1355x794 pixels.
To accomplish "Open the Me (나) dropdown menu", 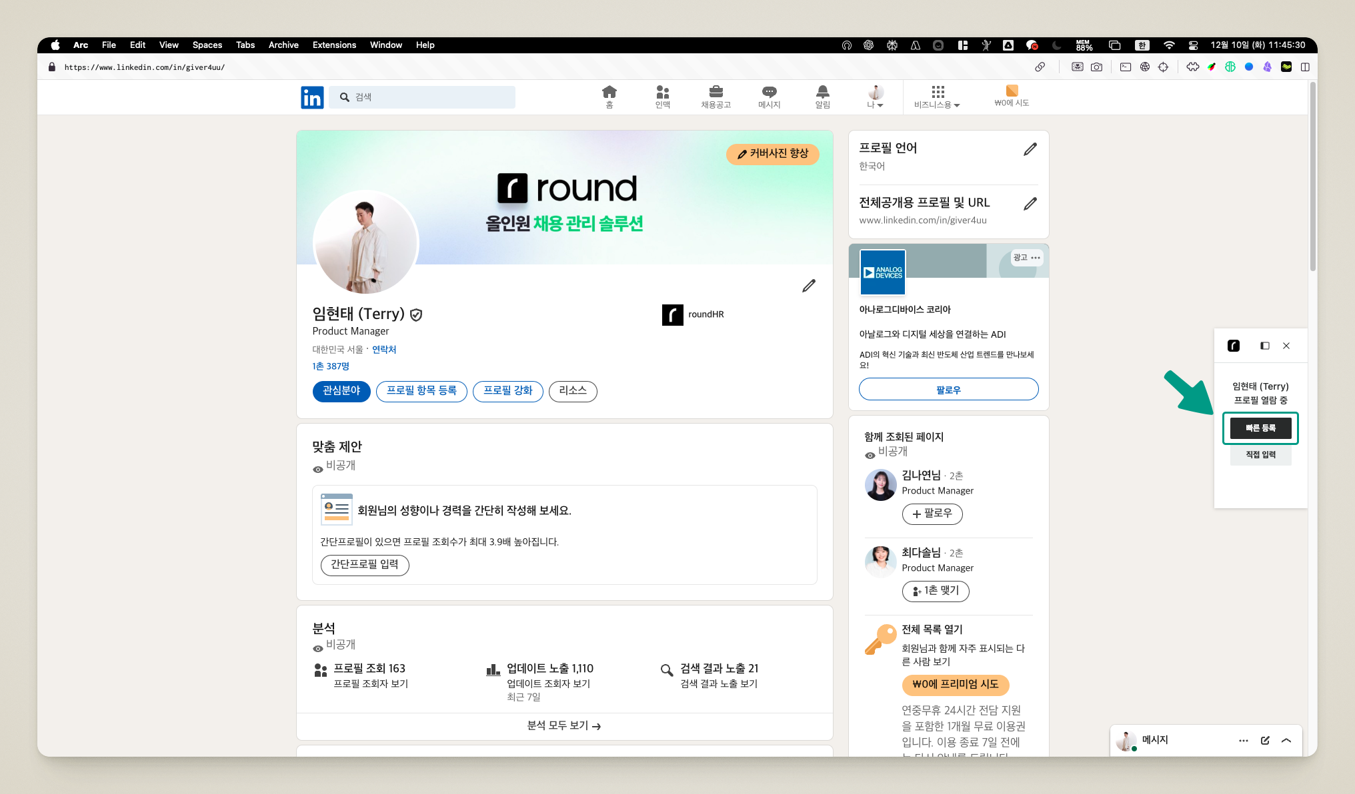I will click(x=876, y=97).
